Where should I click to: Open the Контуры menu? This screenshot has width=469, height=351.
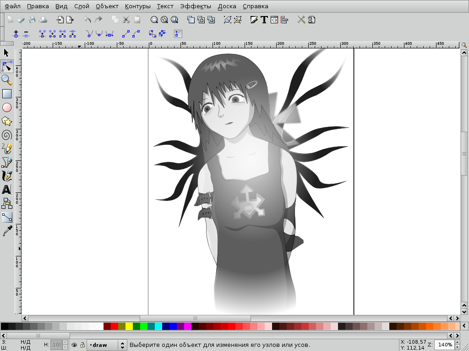coord(137,6)
